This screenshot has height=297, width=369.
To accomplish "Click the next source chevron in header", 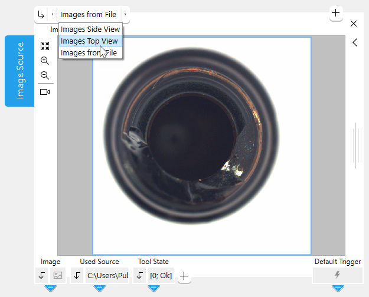I will [x=125, y=14].
